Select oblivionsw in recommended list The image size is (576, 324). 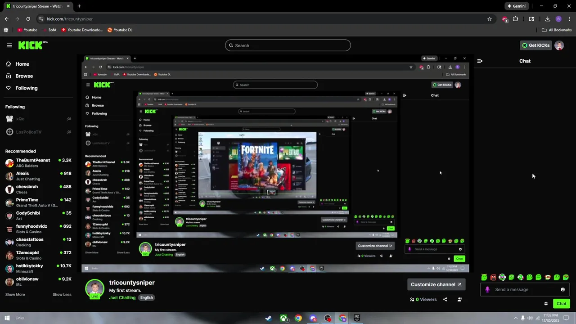coord(38,282)
